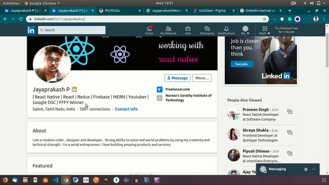The width and height of the screenshot is (329, 185).
Task: Open Freelancer.com company link
Action: coord(177,89)
